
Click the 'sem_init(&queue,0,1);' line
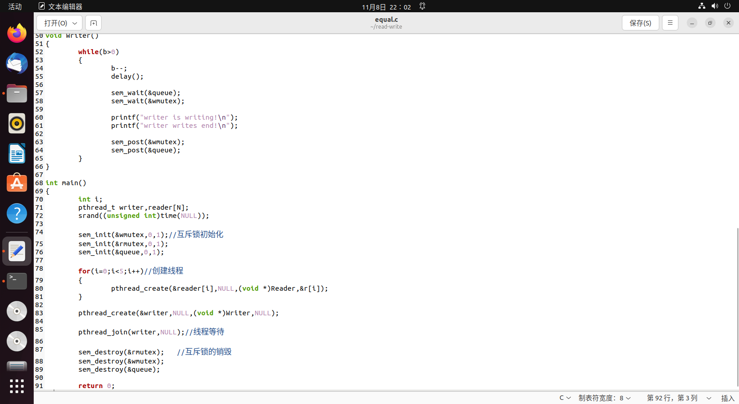(x=121, y=252)
